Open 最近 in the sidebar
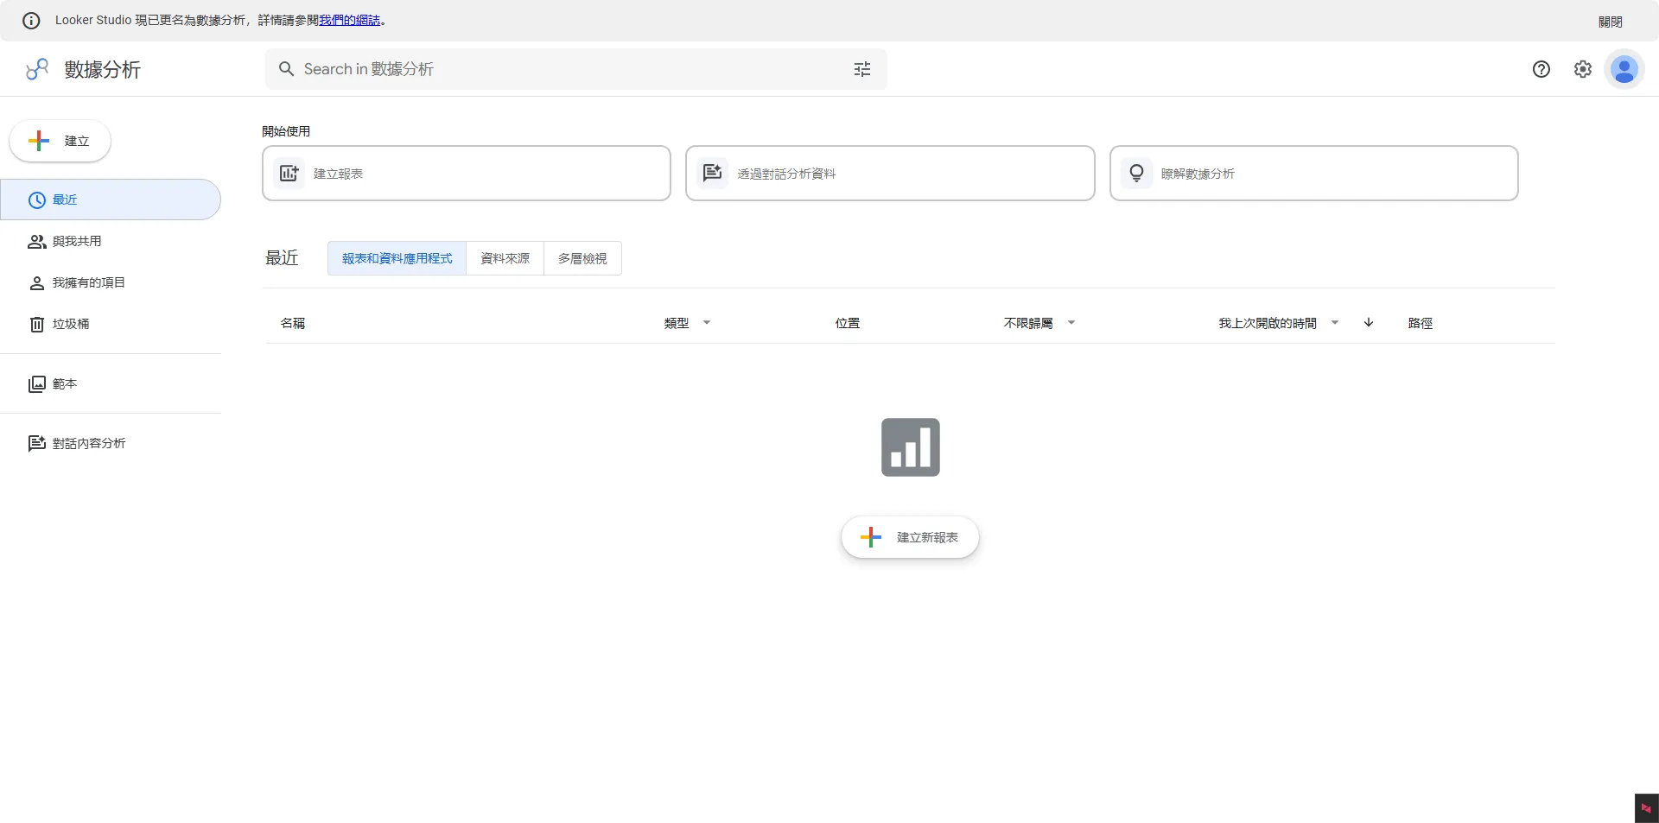 [111, 199]
